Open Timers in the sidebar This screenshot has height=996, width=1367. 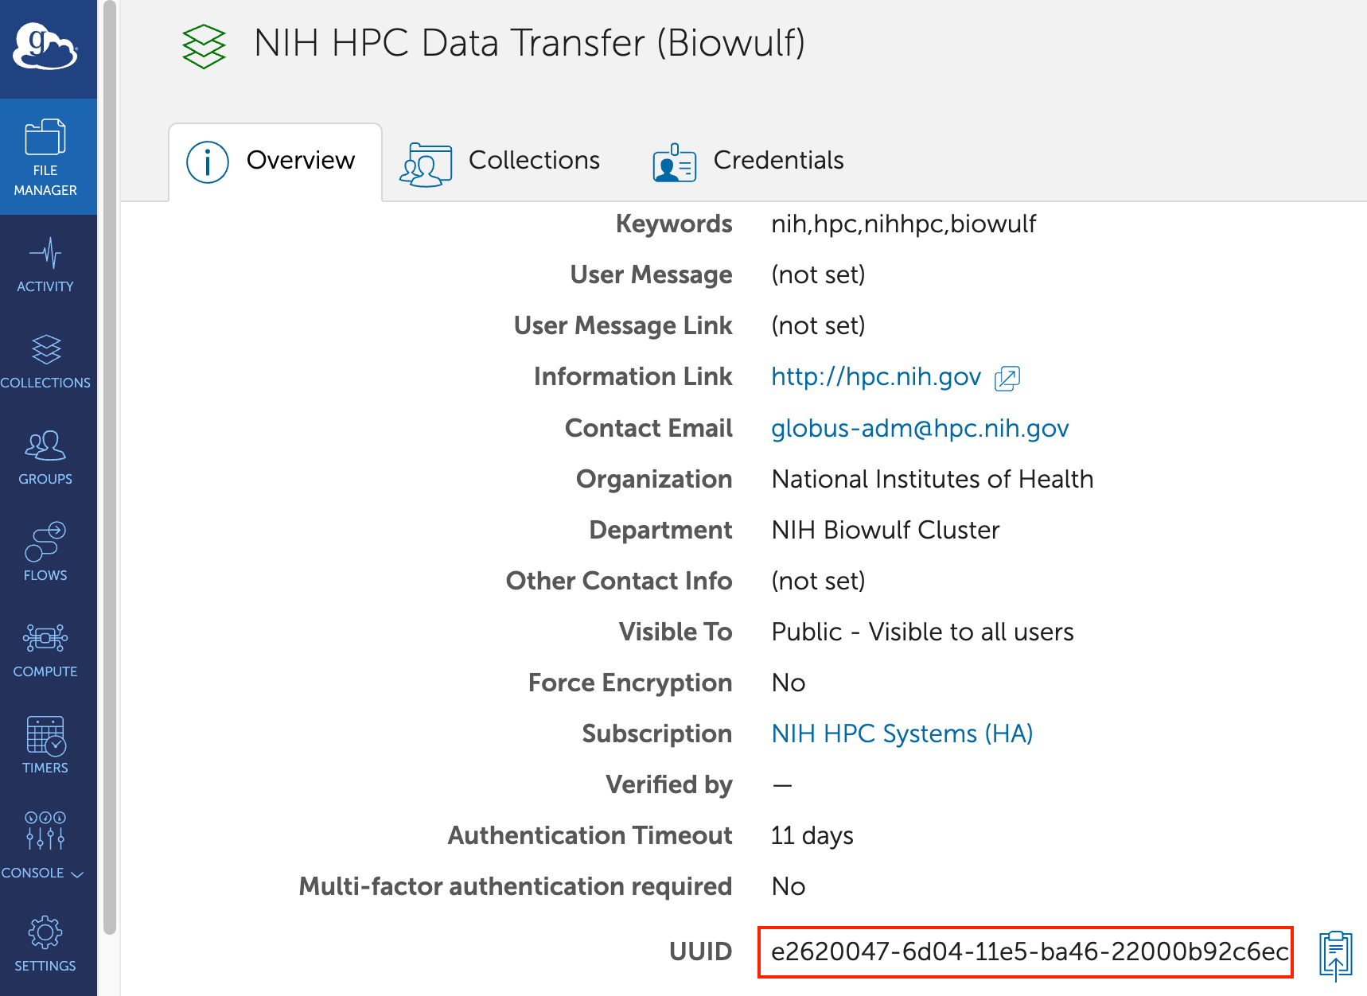tap(45, 745)
